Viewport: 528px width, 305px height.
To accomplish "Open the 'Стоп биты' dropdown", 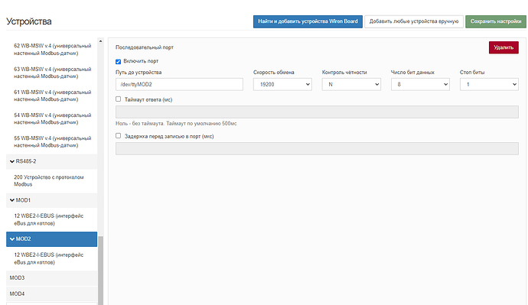I will point(489,84).
